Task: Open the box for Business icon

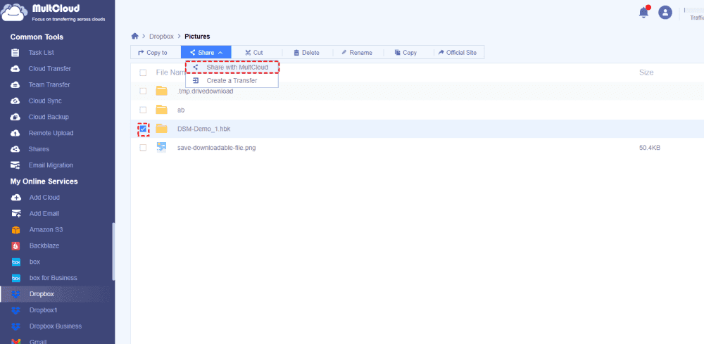Action: point(15,278)
